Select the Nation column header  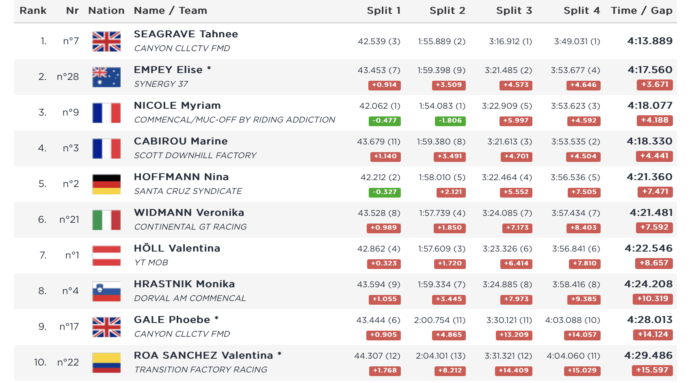point(106,11)
